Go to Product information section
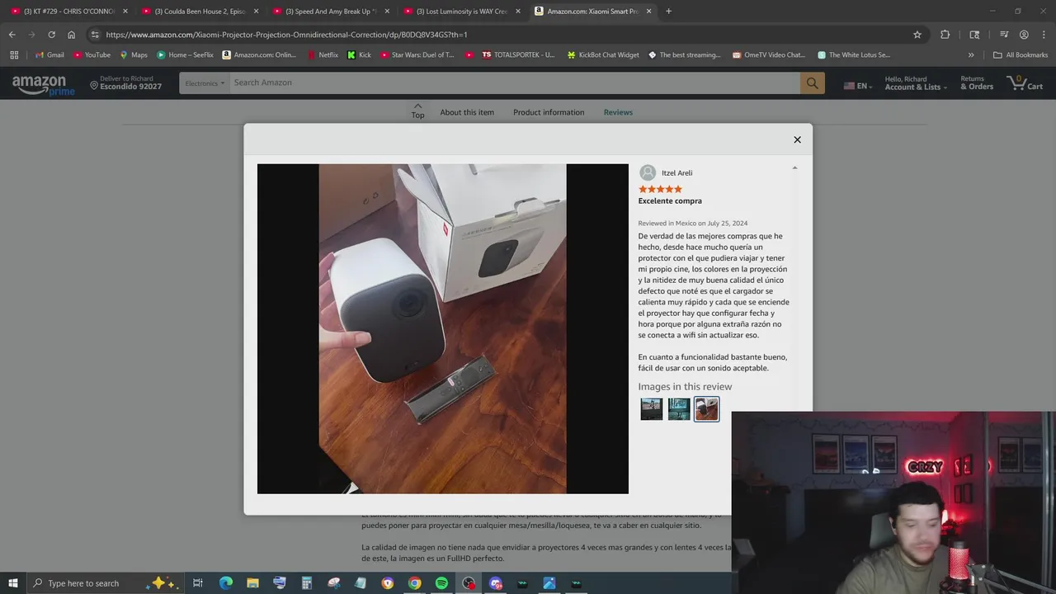 (x=549, y=112)
